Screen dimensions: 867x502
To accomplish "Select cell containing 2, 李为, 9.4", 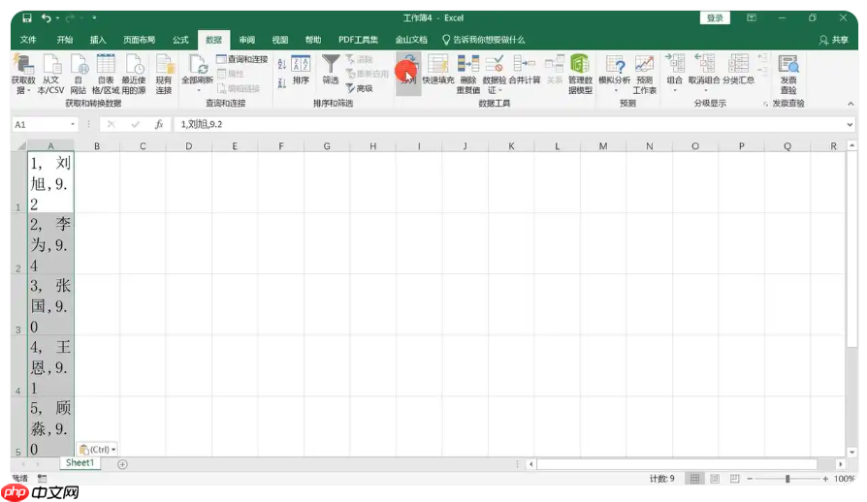I will click(50, 244).
